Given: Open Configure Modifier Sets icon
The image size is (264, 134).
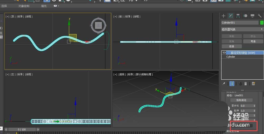Looking at the screenshot, I should (x=253, y=84).
